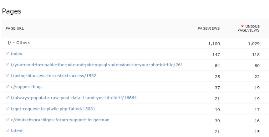The image size is (269, 137).
Task: Open the latest page link
Action: pos(17,131)
